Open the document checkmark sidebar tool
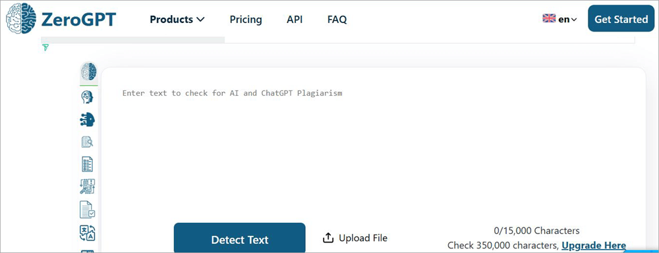This screenshot has height=253, width=659. tap(88, 210)
